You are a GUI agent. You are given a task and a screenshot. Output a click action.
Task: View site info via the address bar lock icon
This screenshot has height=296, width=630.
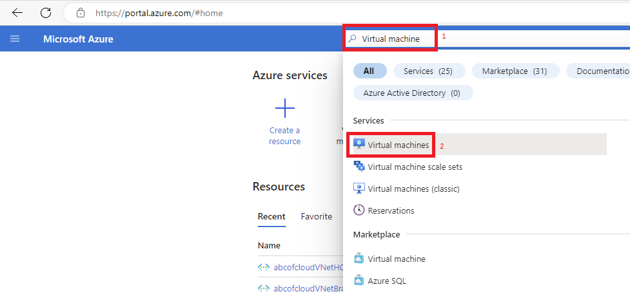click(x=81, y=13)
